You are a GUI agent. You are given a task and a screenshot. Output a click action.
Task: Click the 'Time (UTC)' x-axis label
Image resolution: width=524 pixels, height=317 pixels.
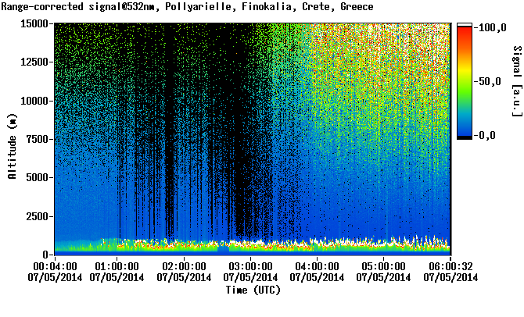(x=253, y=290)
